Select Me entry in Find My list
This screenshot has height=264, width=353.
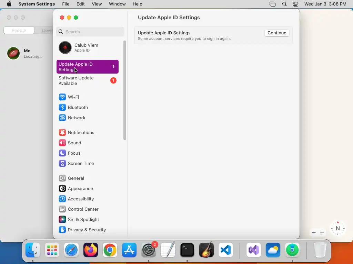click(27, 53)
